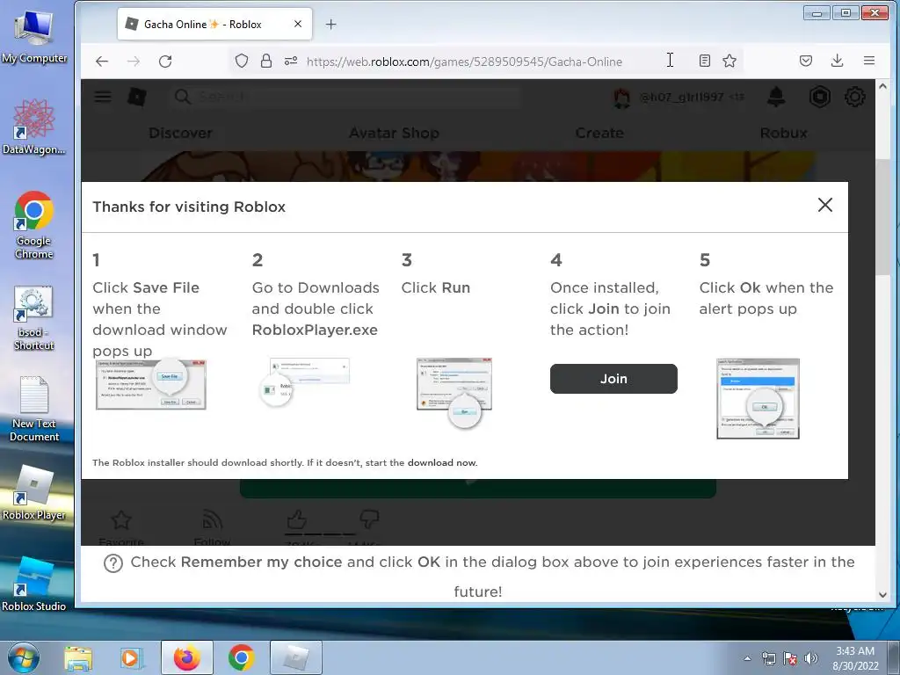
Task: Open Firefox application menu
Action: point(869,61)
